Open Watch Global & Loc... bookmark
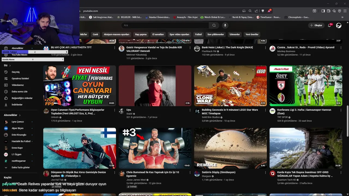Viewport: 349px width, 196px height. [x=213, y=17]
